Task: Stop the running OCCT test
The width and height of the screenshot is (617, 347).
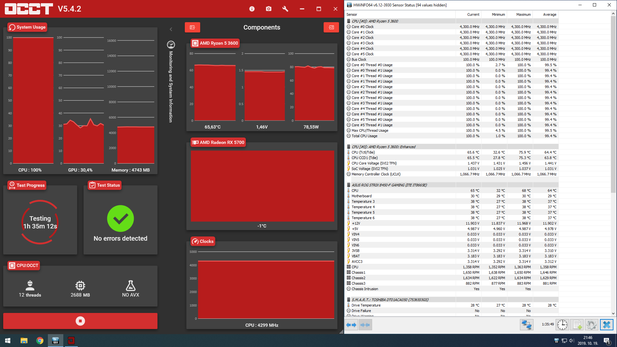Action: (80, 321)
